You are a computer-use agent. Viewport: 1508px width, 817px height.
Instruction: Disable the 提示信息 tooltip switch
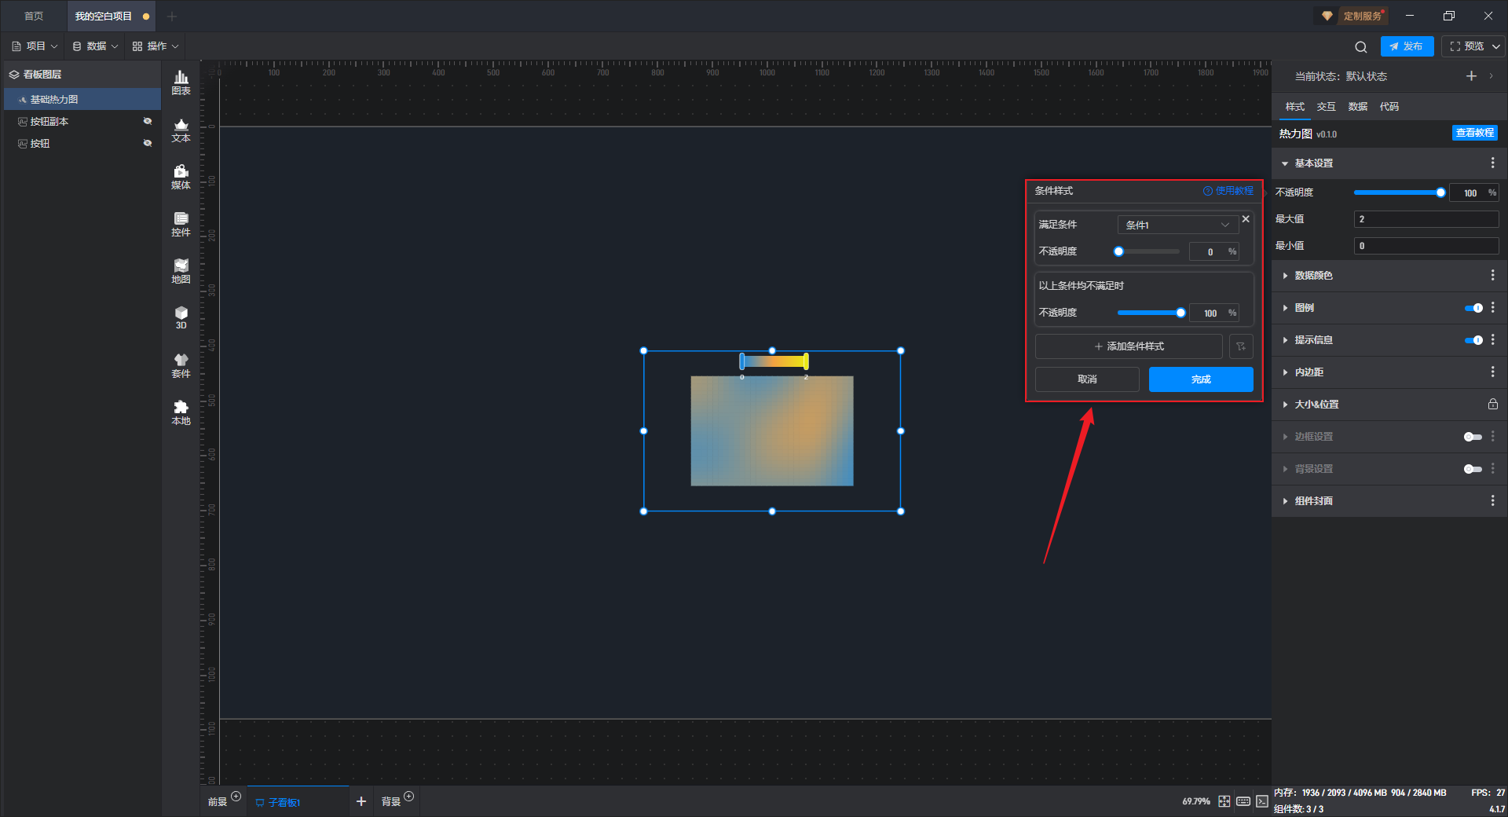tap(1473, 340)
